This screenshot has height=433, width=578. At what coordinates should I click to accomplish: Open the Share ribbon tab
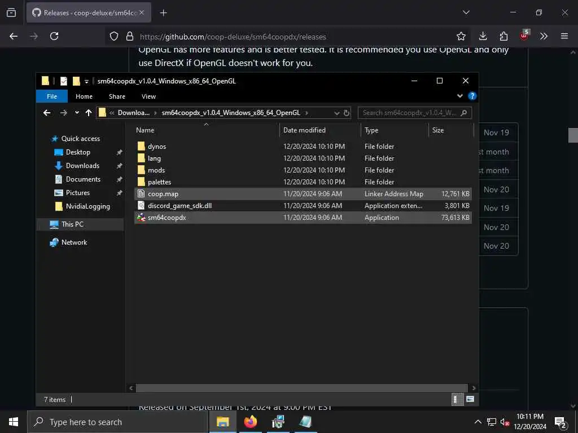tap(117, 96)
